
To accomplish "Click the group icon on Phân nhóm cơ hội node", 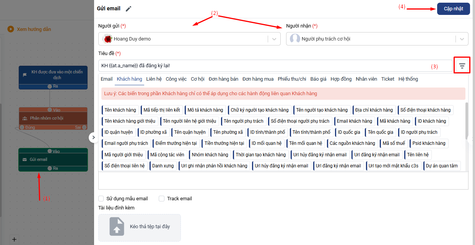I will pos(24,118).
